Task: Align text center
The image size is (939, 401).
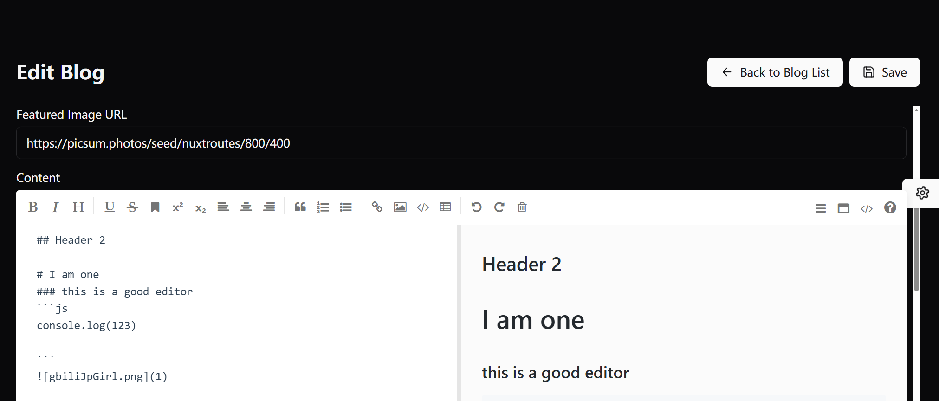Action: click(x=246, y=207)
